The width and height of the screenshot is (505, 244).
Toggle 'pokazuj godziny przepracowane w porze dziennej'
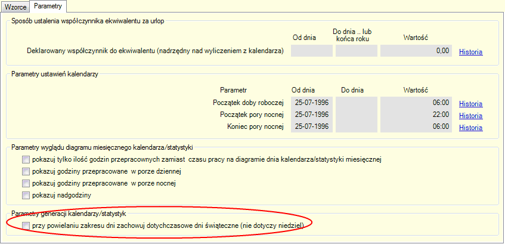coord(26,172)
